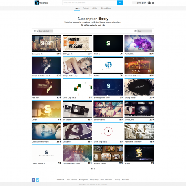
Task: Open the Contact Us footer link
Action: 125,180
